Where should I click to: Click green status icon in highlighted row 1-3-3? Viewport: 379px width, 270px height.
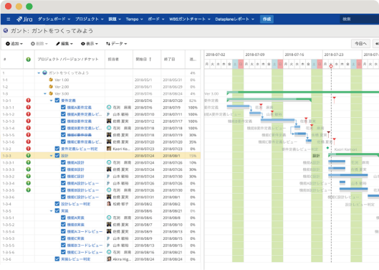click(29, 155)
